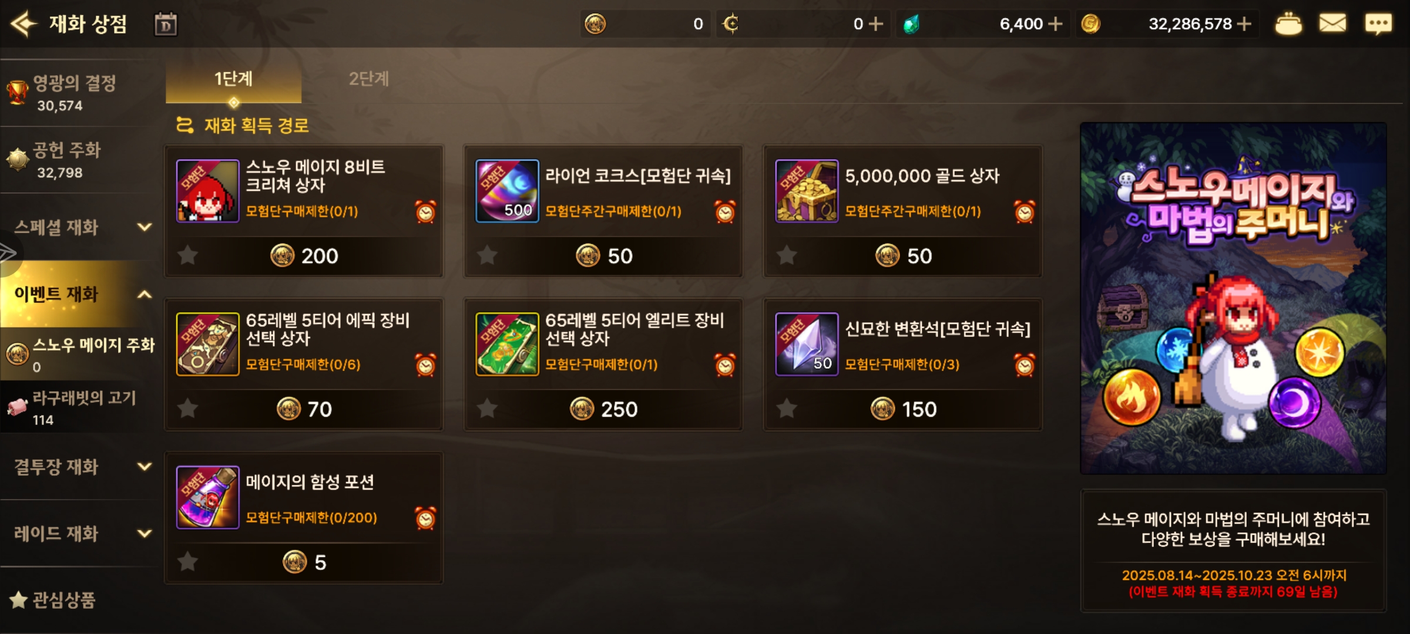The image size is (1410, 634).
Task: Toggle favorite star on 5,000,000 골드 상자
Action: (x=787, y=255)
